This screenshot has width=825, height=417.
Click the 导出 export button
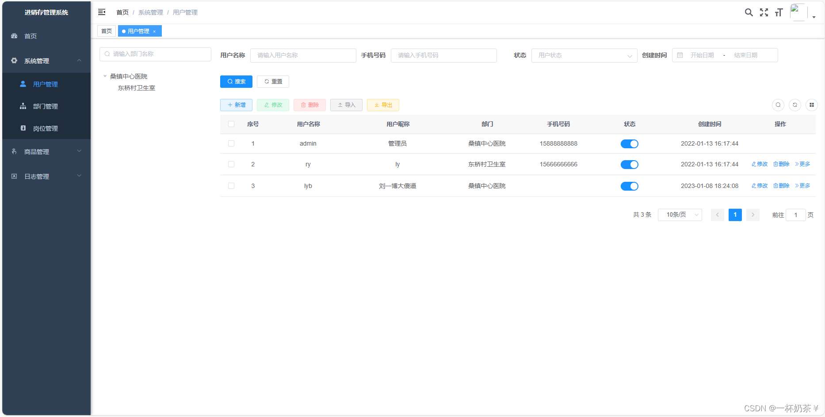pos(383,105)
